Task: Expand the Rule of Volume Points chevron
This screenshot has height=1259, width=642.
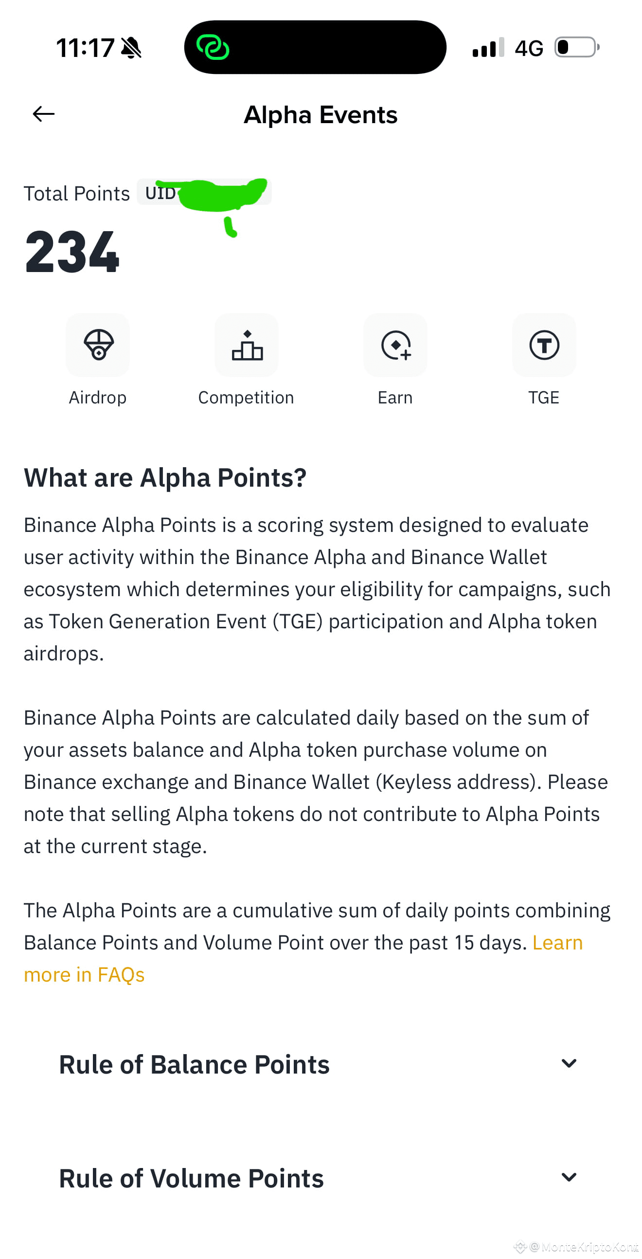Action: click(570, 1177)
